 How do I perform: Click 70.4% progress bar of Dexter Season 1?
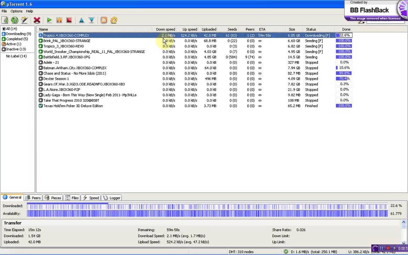pos(344,79)
